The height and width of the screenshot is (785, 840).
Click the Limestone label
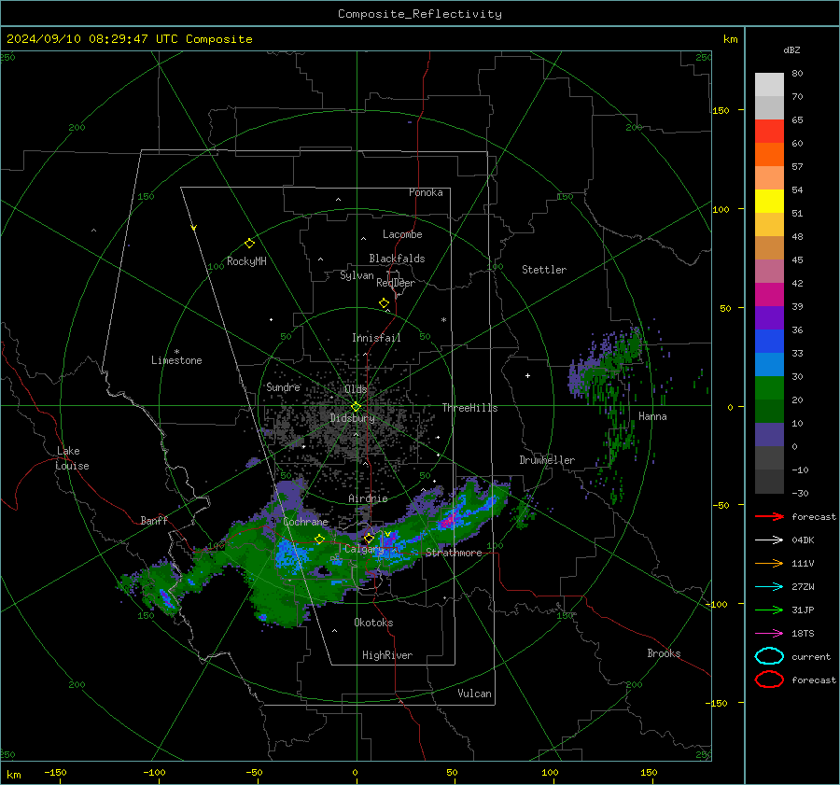176,360
